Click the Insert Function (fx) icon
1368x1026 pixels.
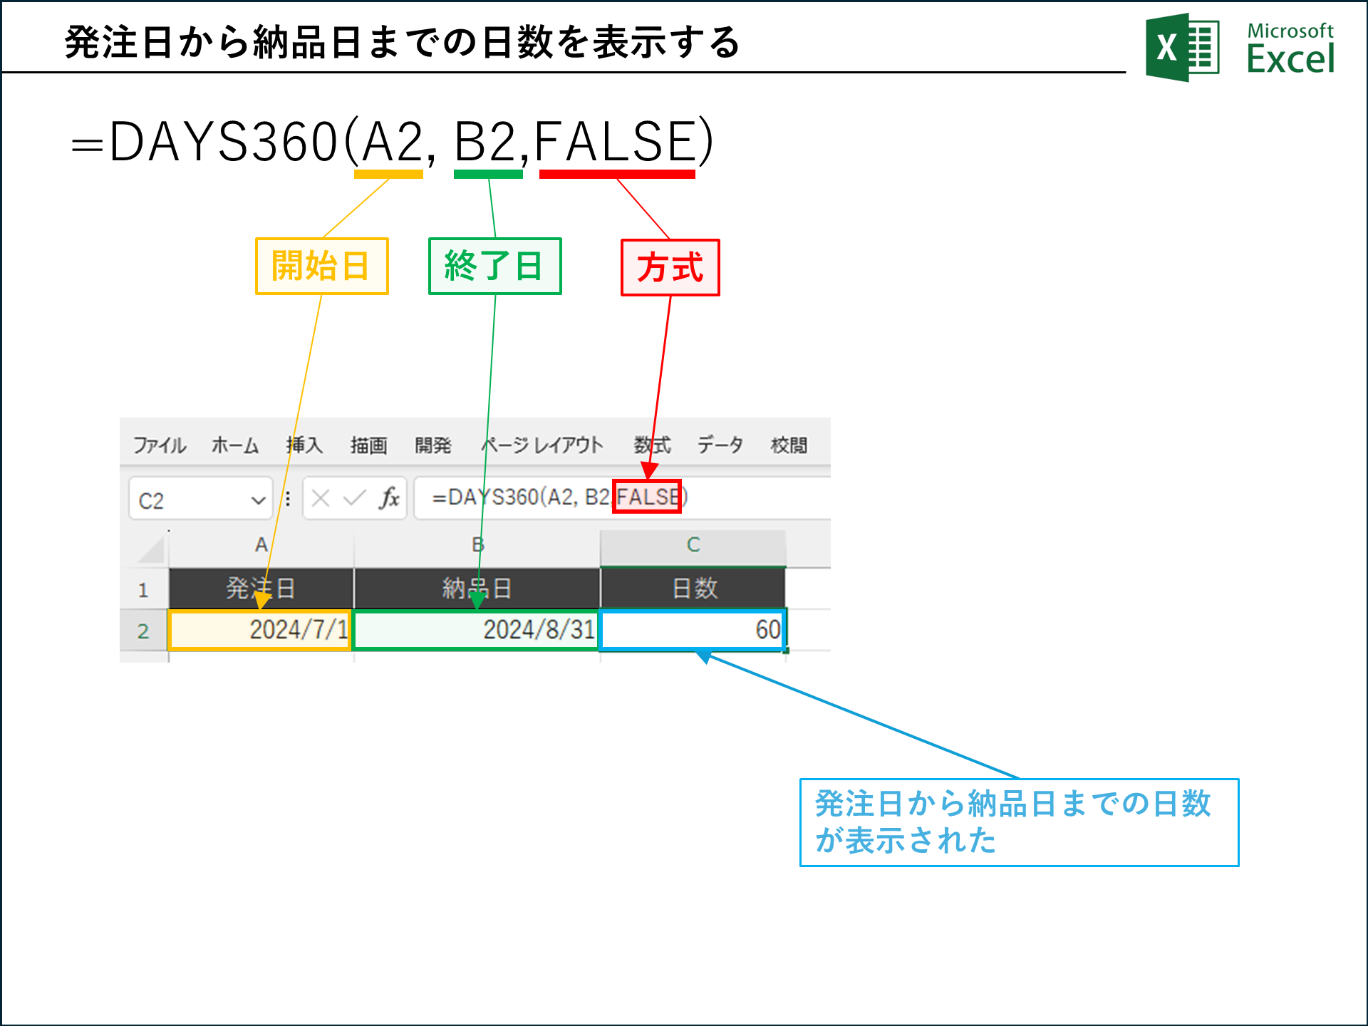click(388, 499)
